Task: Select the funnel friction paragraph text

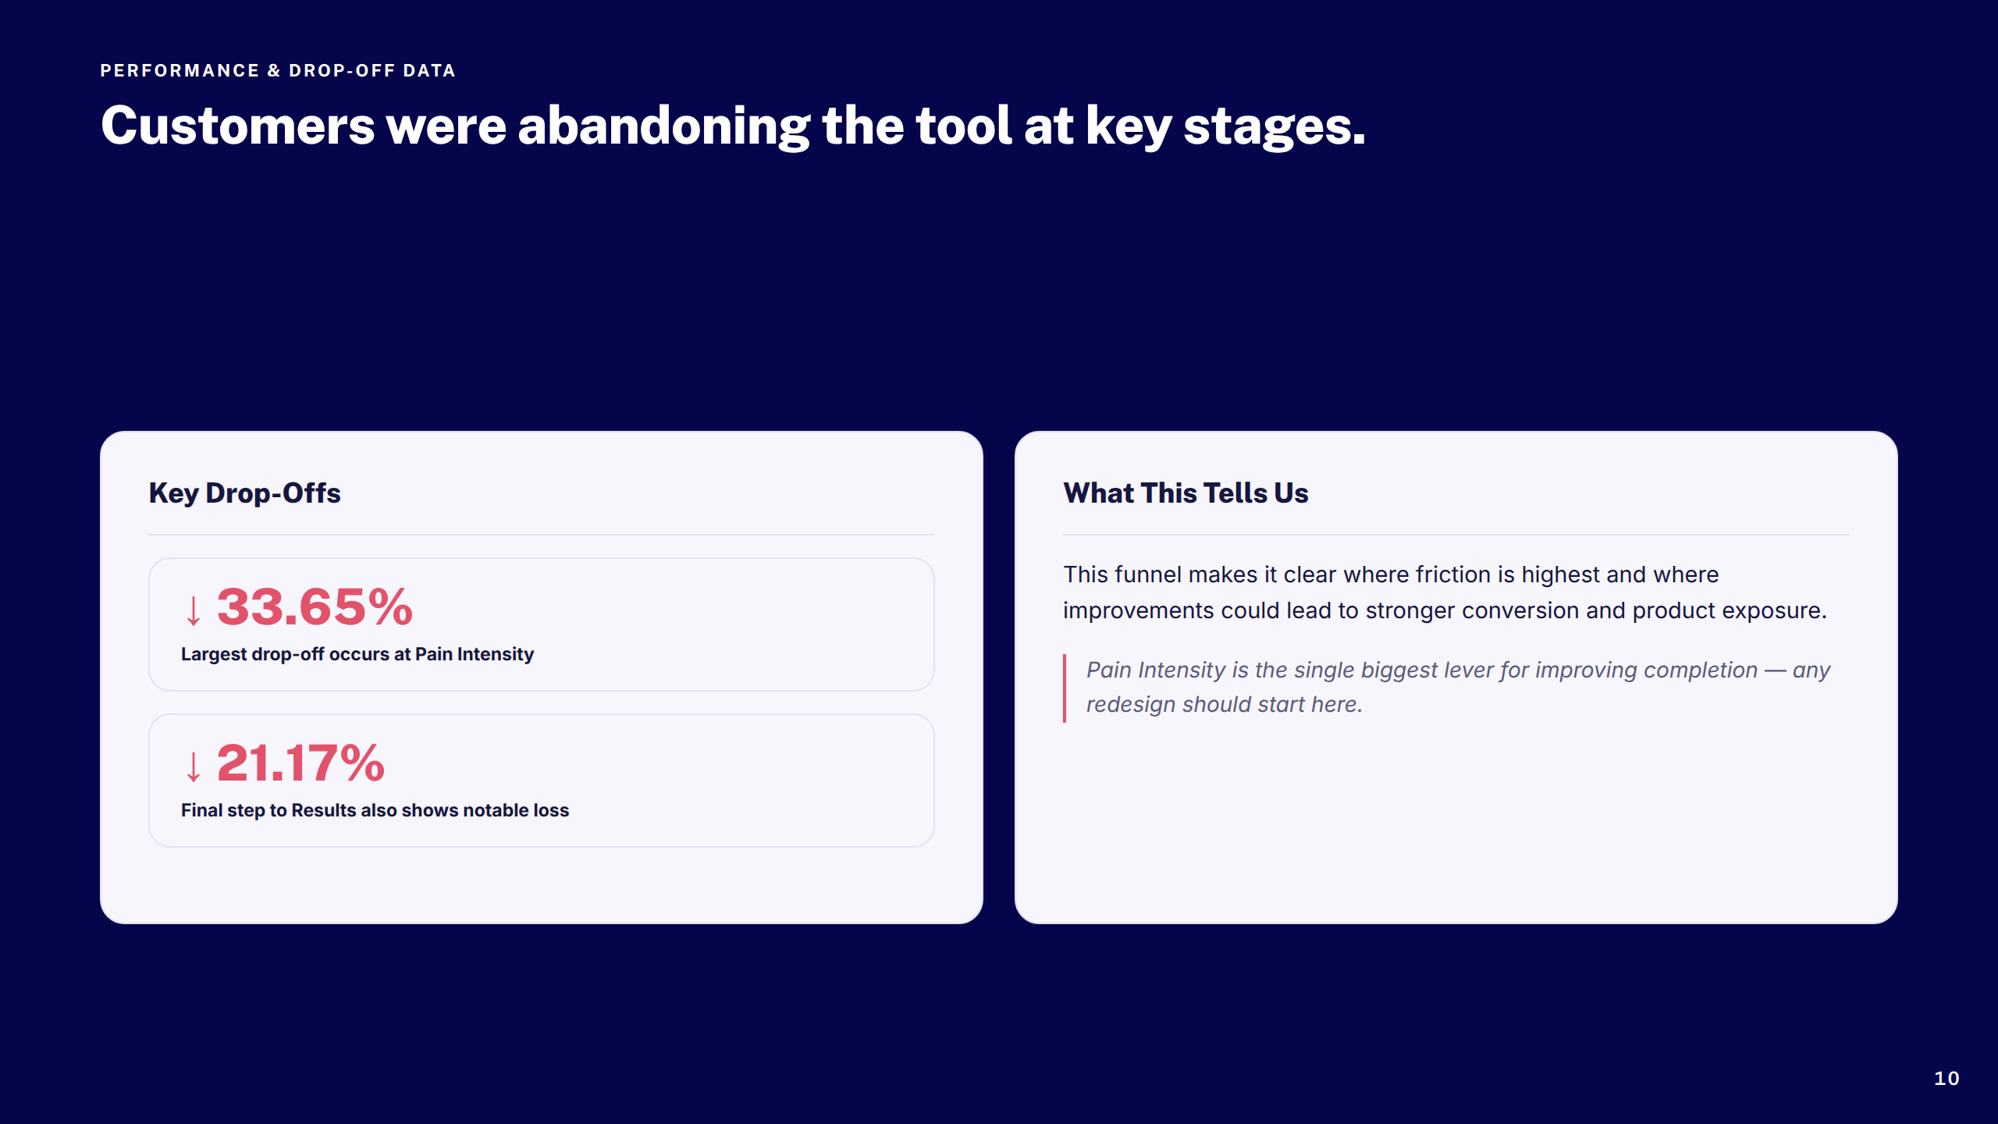Action: [x=1445, y=592]
